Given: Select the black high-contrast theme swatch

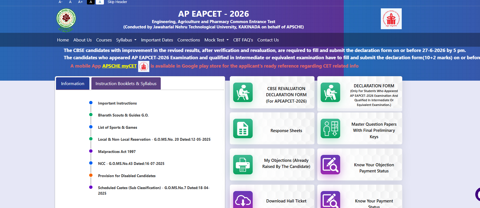Looking at the screenshot, I should pos(91,2).
